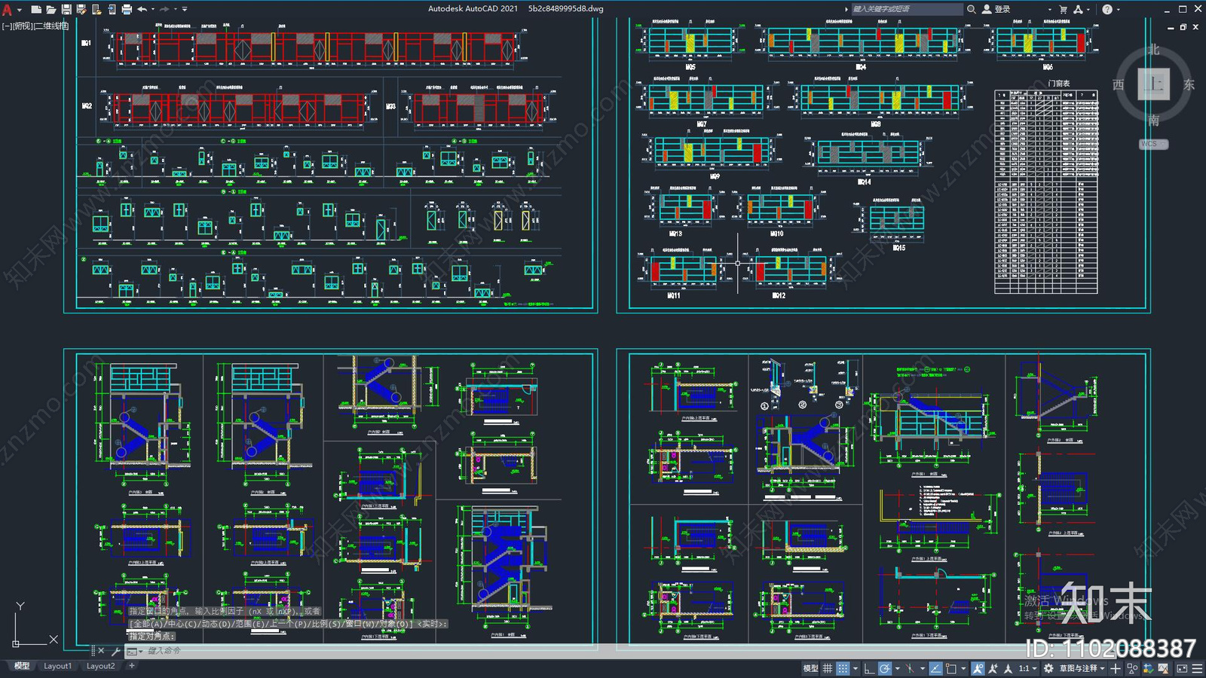This screenshot has height=678, width=1206.
Task: Click Save to Web & Mobile icon
Action: tap(112, 9)
